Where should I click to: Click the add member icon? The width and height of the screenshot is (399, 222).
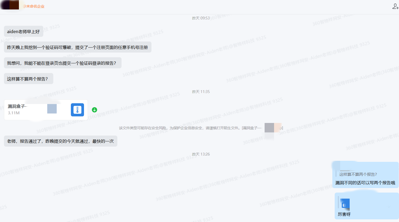pos(395,6)
